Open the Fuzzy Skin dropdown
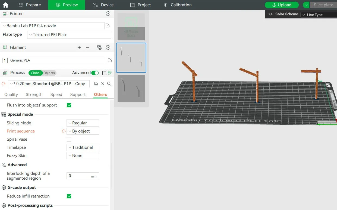Image resolution: width=337 pixels, height=210 pixels. (83, 156)
